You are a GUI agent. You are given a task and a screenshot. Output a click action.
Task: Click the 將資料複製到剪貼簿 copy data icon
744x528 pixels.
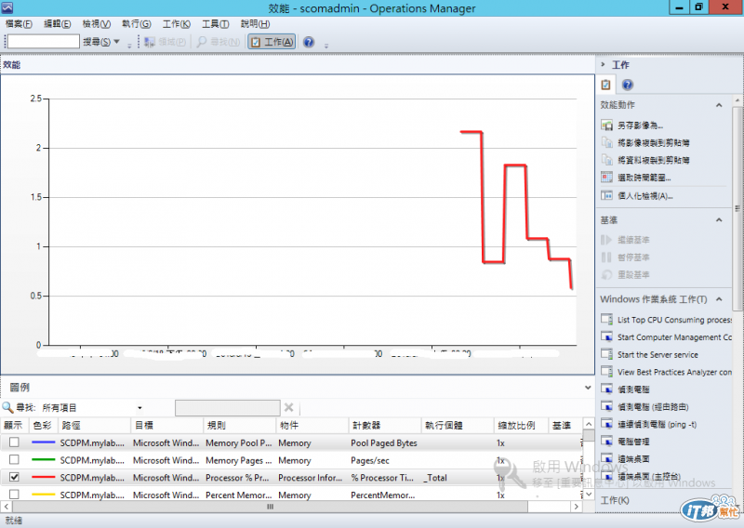(606, 160)
